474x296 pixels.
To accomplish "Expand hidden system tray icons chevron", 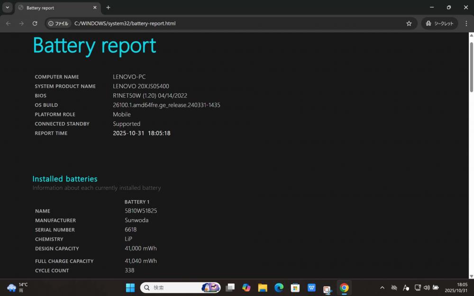I will (x=382, y=287).
